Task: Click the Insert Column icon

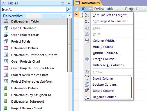Action: 87,78
